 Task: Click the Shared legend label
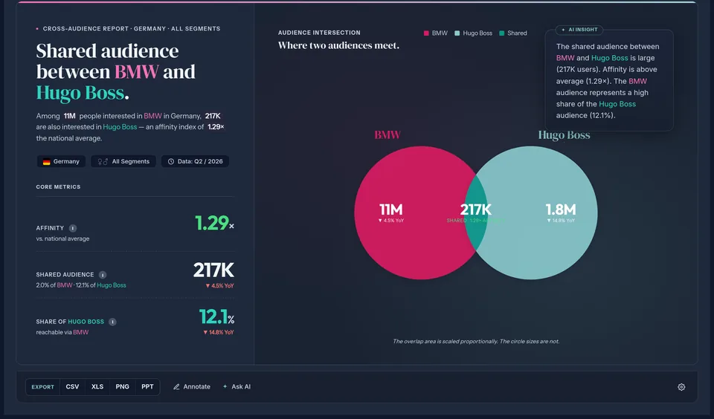(518, 33)
